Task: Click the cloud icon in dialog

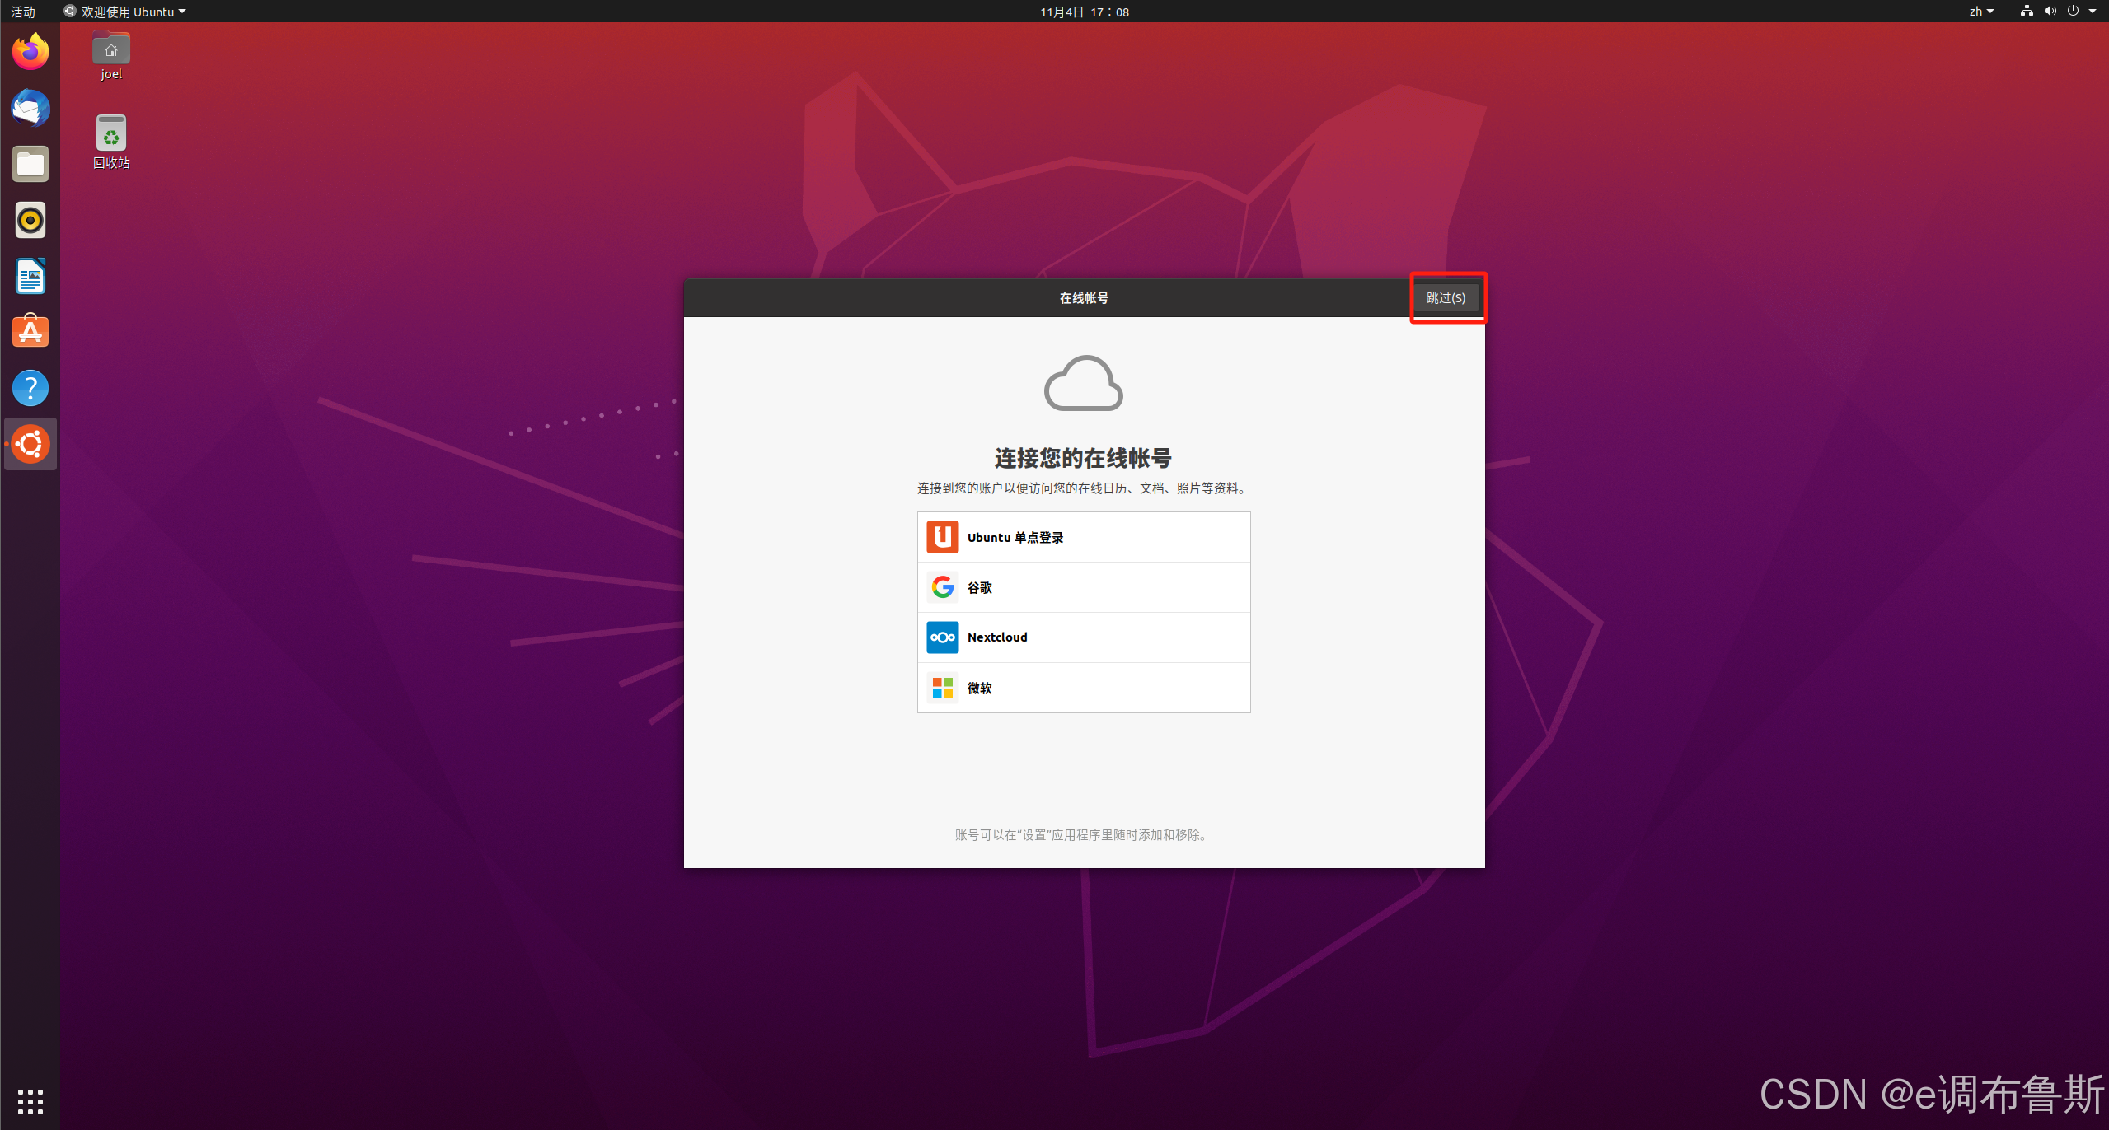Action: 1084,383
